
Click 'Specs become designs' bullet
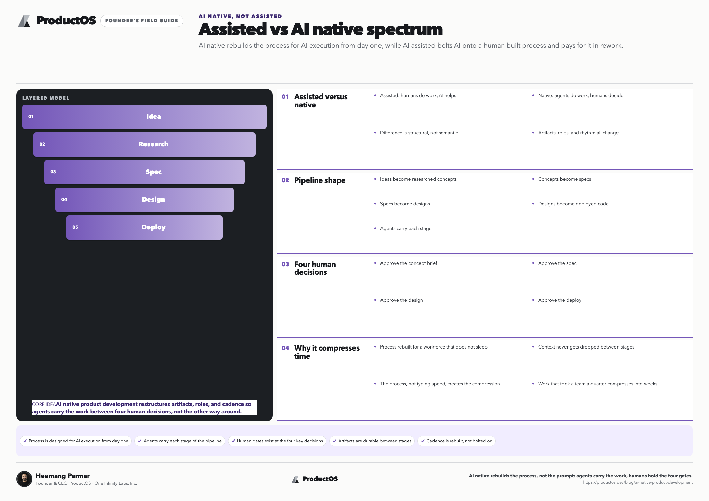tap(405, 204)
